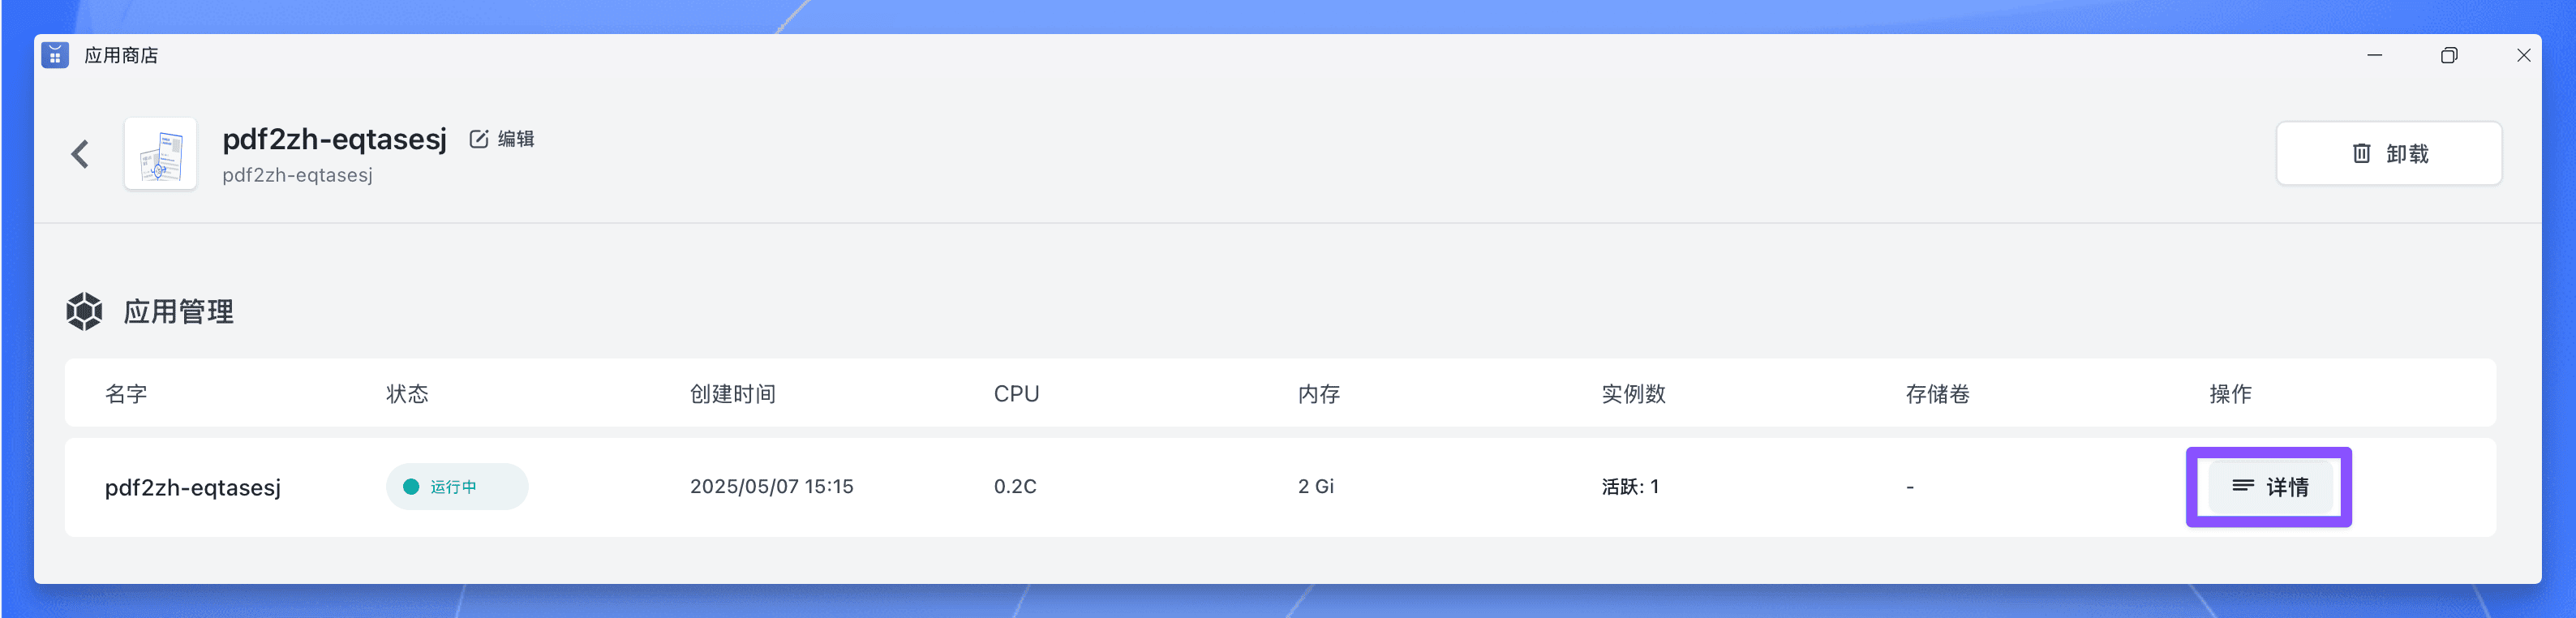Minimize the 应用商店 window
2576x618 pixels.
2375,55
